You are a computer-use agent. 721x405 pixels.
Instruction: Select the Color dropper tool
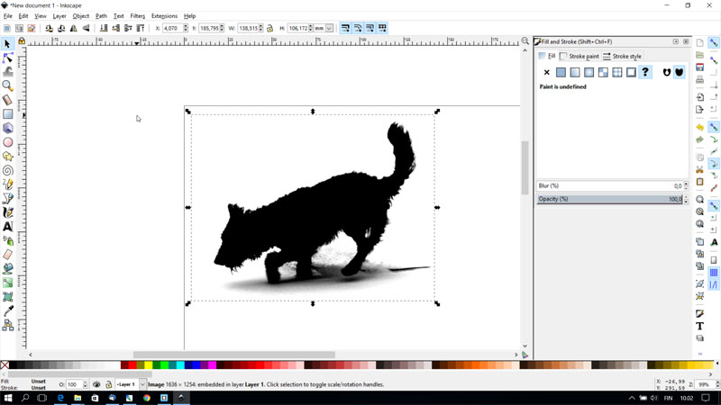7,310
